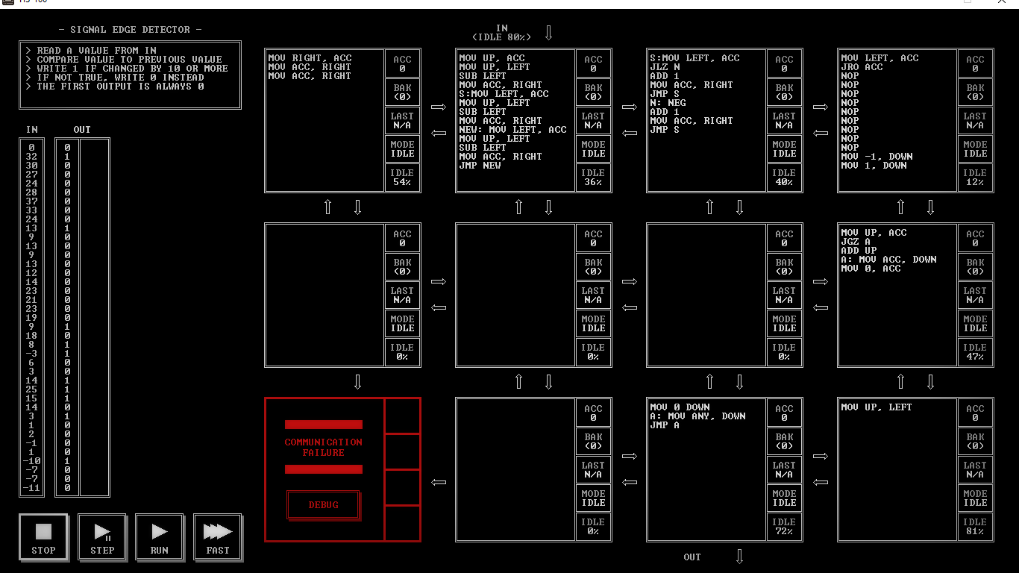This screenshot has height=573, width=1019.
Task: Click right arrow left of the JRO ACC node
Action: point(821,107)
